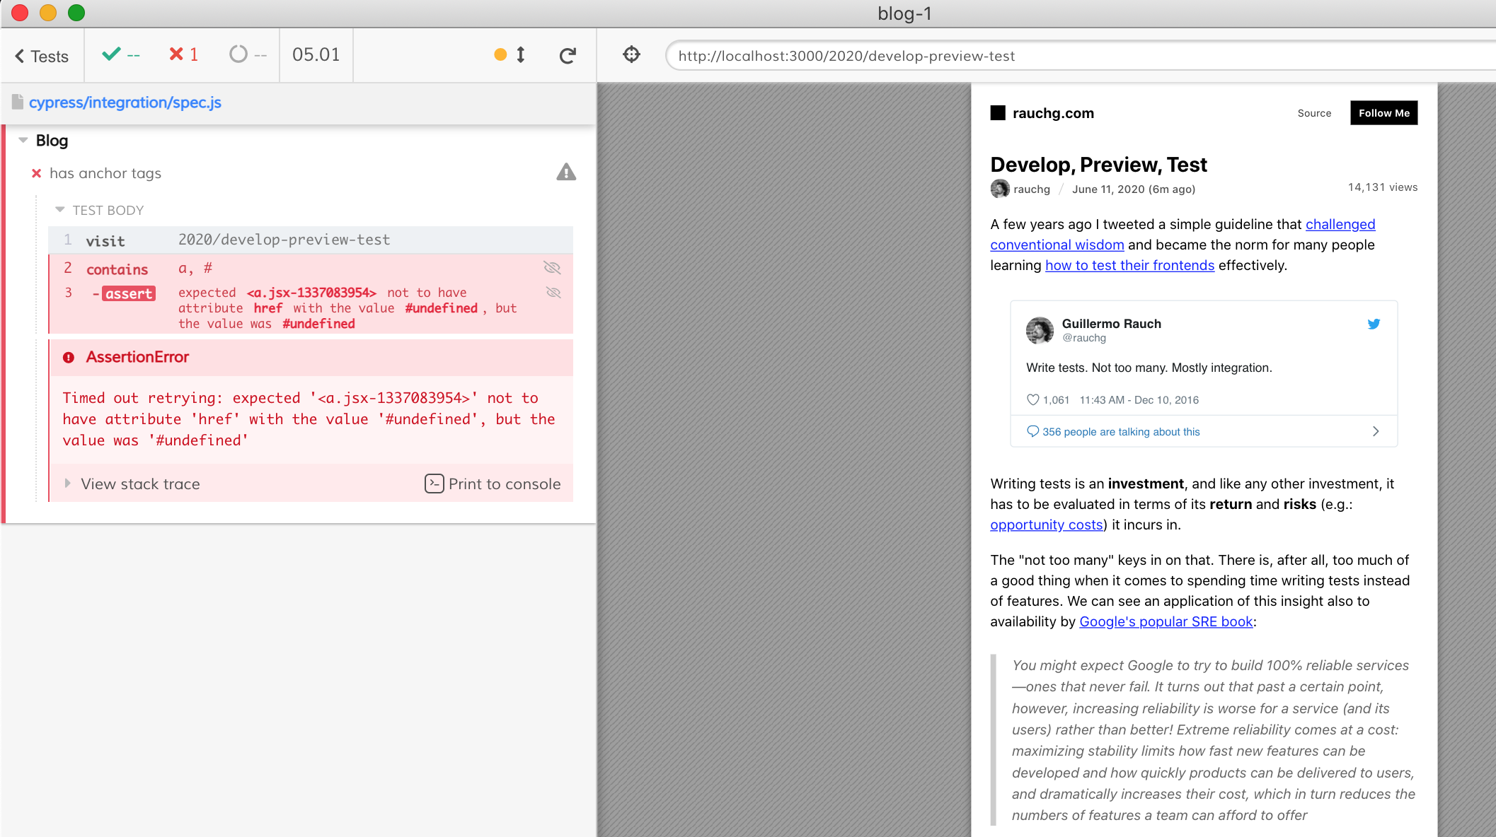Click the Twitter bird icon in tweet

pos(1374,324)
